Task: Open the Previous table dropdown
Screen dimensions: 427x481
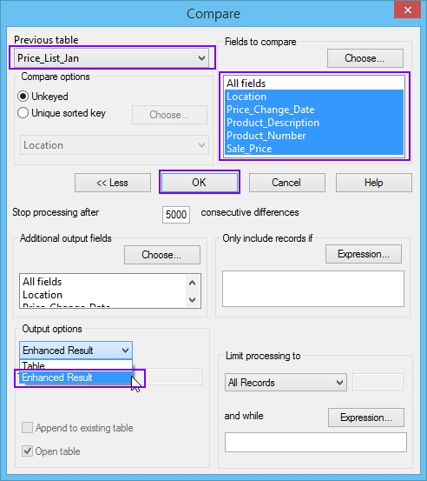Action: pyautogui.click(x=112, y=58)
